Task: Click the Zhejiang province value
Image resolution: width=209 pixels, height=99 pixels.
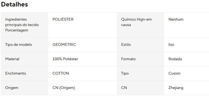Action: point(176,88)
